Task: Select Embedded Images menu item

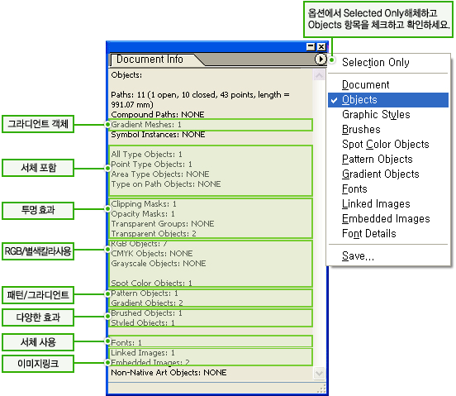Action: (x=386, y=218)
